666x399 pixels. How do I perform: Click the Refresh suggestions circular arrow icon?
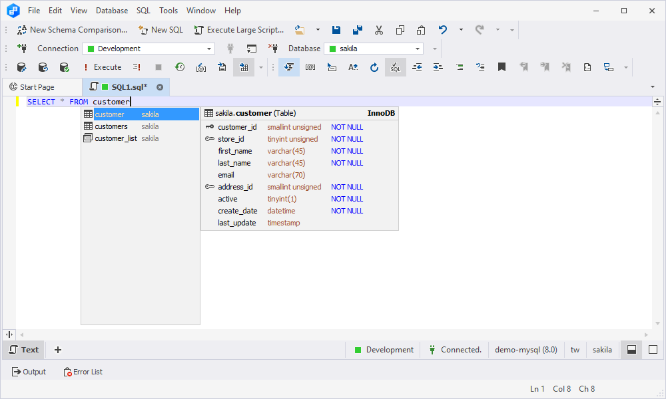[374, 67]
